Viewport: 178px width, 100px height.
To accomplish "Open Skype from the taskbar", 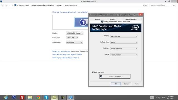I will tap(46, 97).
